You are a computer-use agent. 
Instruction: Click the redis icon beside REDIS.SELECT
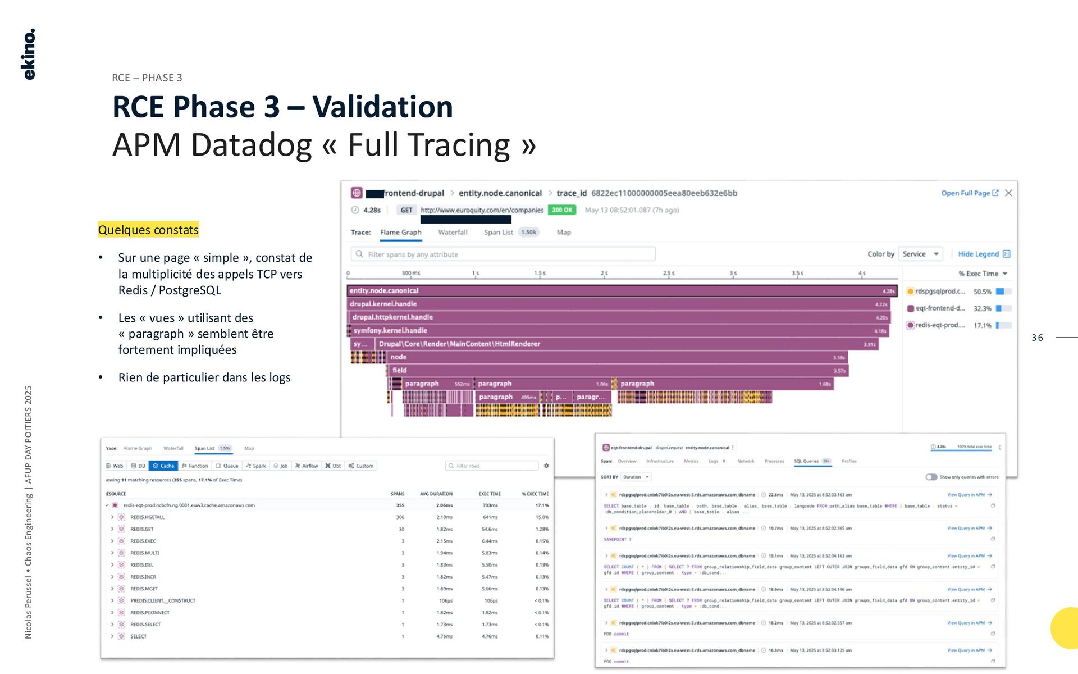click(x=121, y=624)
